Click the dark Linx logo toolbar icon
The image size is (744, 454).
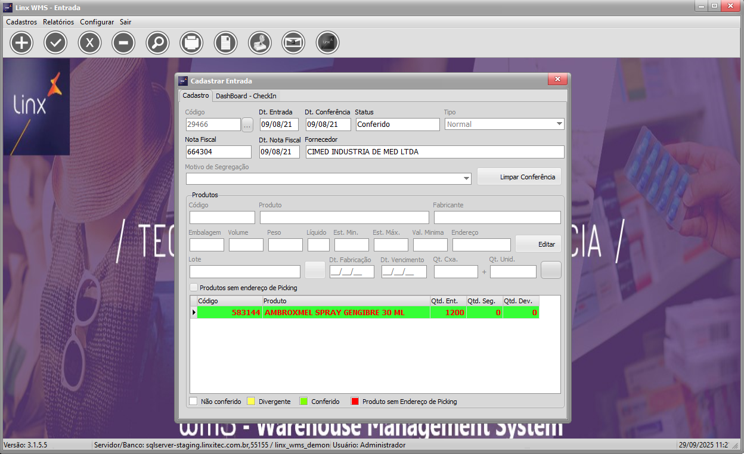coord(327,43)
